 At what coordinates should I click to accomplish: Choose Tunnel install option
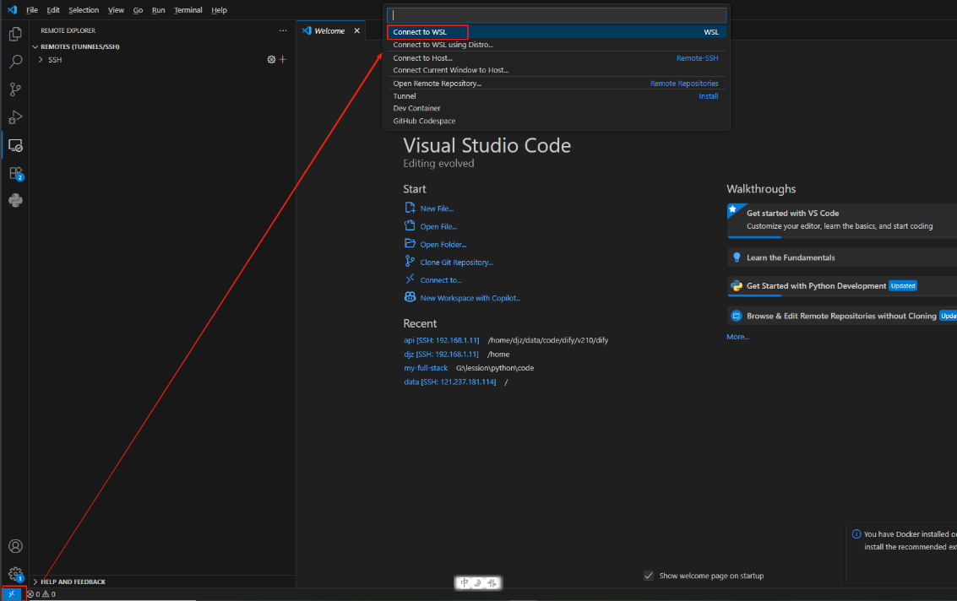pyautogui.click(x=557, y=95)
